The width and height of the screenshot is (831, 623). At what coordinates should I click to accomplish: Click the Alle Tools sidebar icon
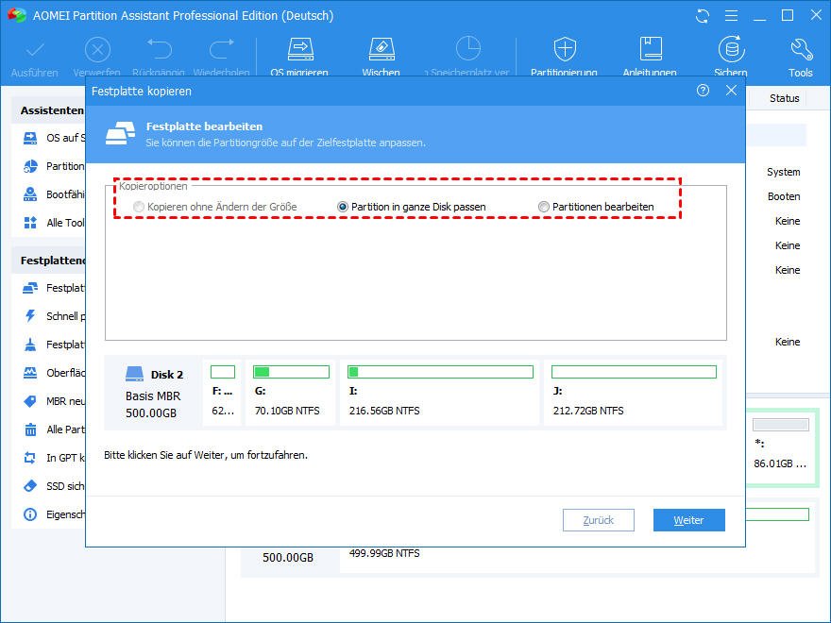[30, 223]
